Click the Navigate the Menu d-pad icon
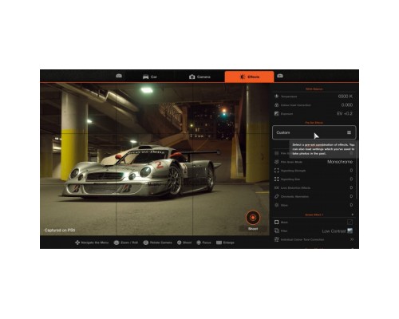Screen dimensions: 399x319 pyautogui.click(x=77, y=242)
